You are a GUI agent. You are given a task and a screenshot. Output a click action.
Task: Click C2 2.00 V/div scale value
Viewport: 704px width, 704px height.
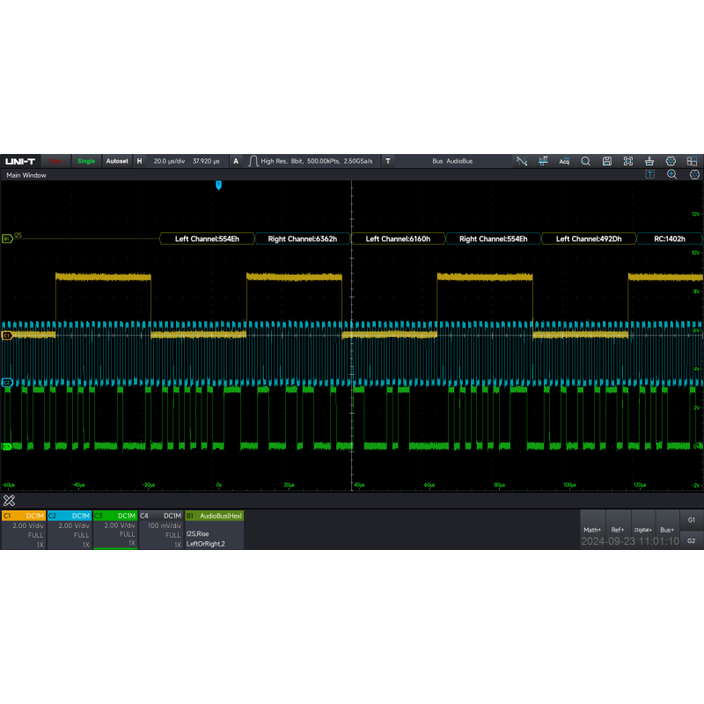pyautogui.click(x=74, y=525)
